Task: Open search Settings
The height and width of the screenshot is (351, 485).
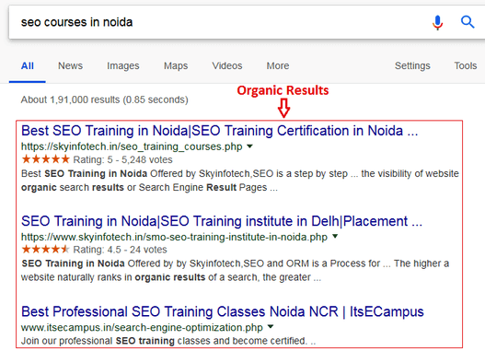Action: click(x=412, y=66)
